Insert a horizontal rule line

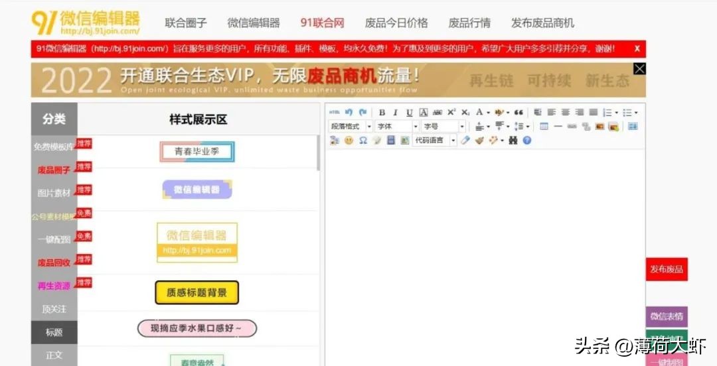coord(558,126)
